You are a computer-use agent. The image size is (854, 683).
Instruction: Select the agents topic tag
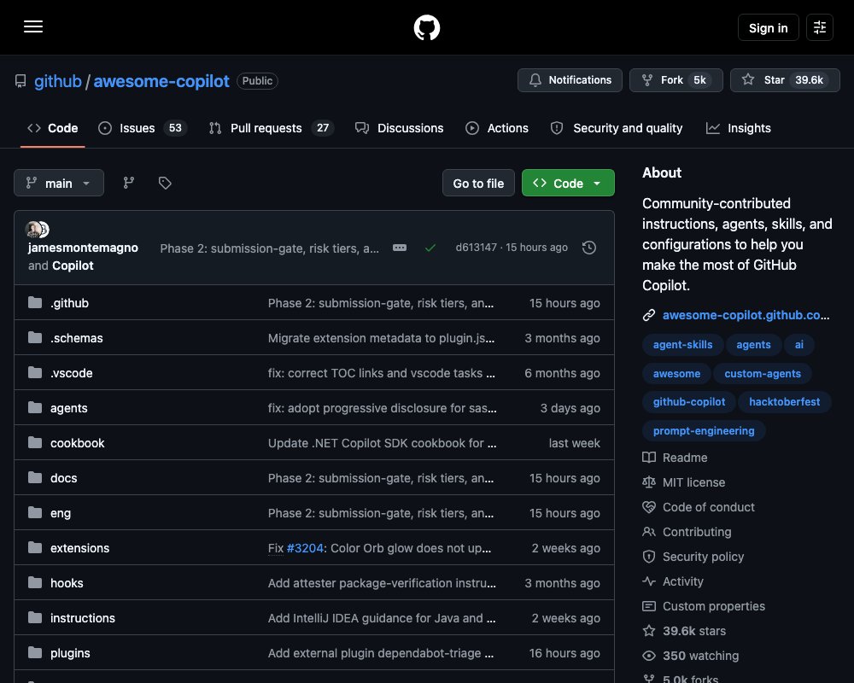point(753,345)
